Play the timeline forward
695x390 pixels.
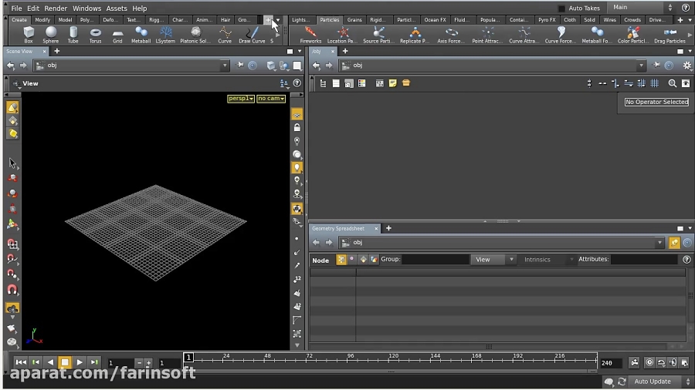(80, 362)
